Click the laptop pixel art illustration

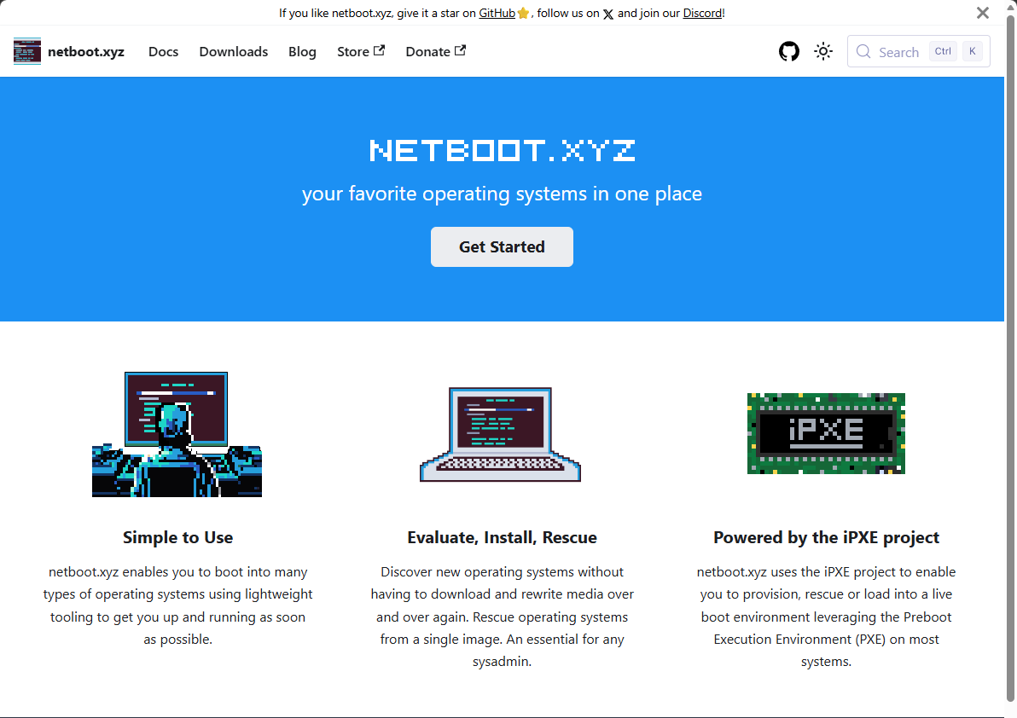coord(501,434)
